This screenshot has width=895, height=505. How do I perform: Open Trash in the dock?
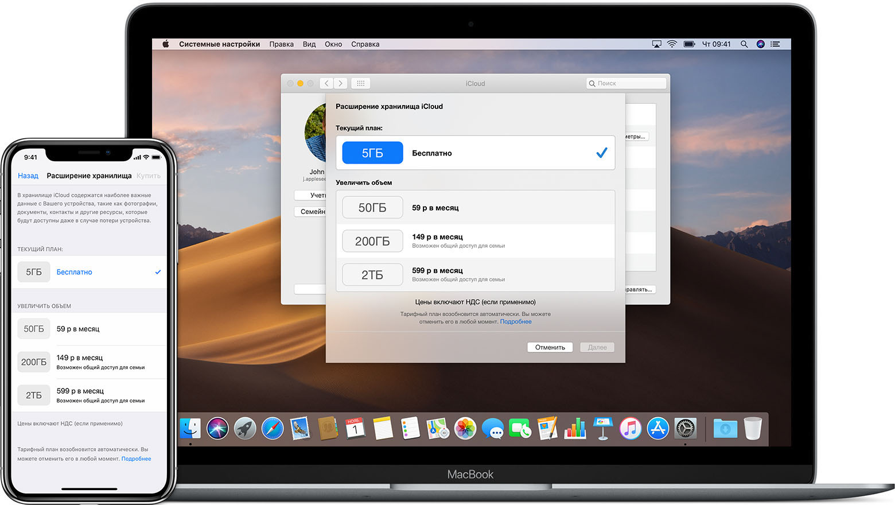[753, 429]
